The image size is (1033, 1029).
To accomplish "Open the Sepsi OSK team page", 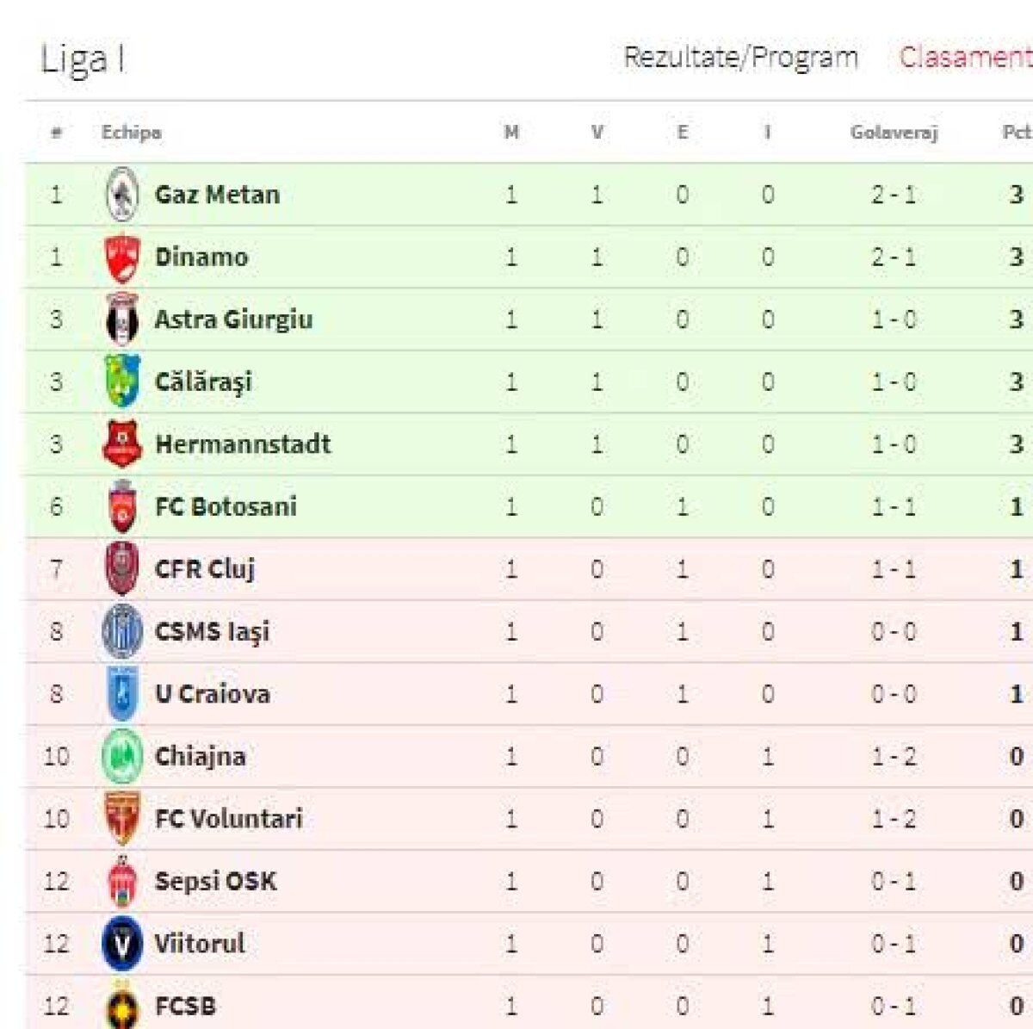I will coord(216,881).
